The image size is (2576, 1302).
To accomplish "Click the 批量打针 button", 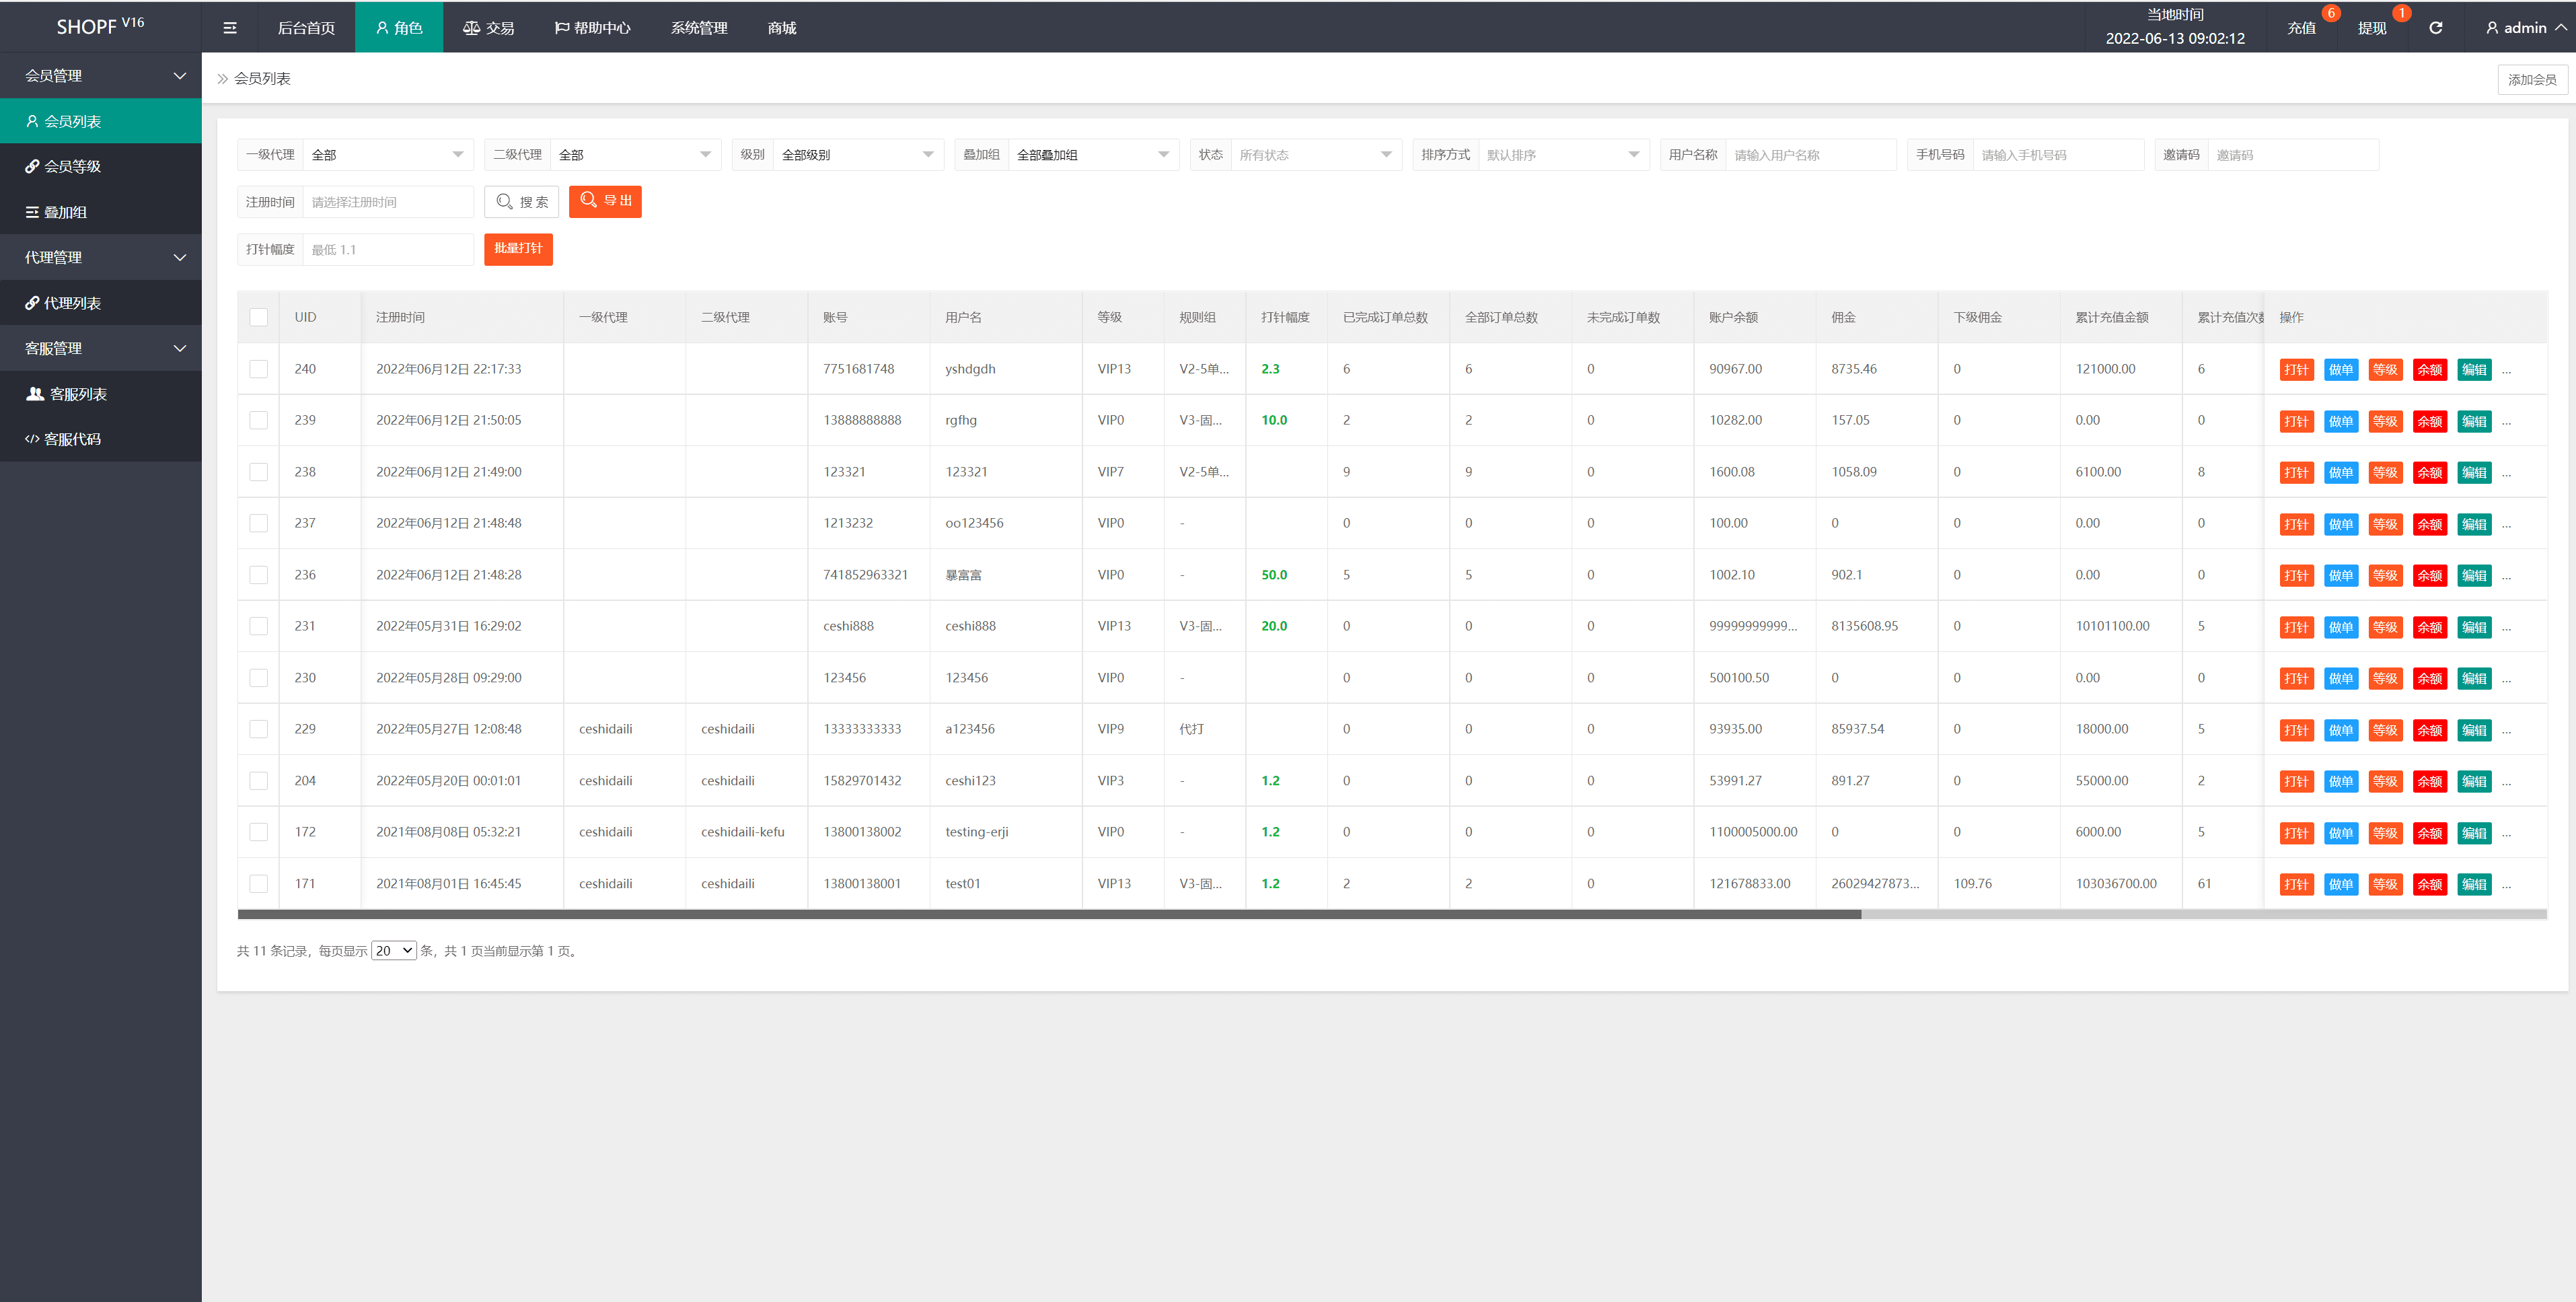I will point(518,249).
